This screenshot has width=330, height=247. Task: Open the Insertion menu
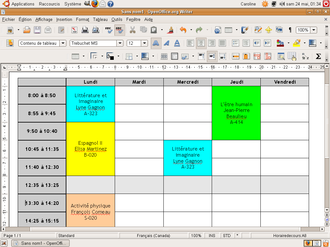pos(64,19)
